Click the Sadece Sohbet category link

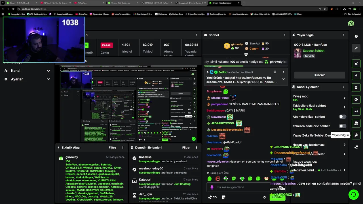coord(314,51)
